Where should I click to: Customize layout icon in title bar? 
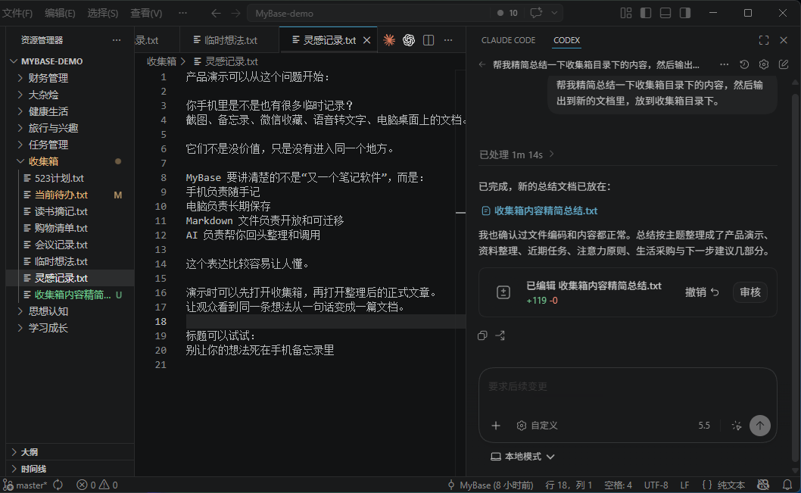626,13
